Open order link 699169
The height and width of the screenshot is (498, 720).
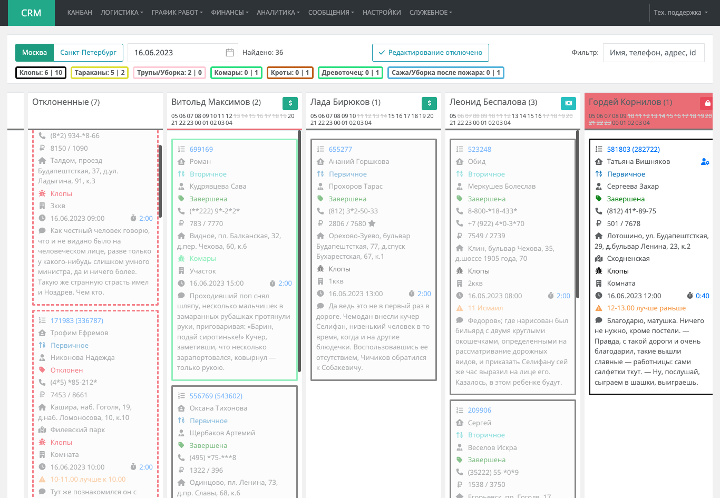(x=201, y=150)
